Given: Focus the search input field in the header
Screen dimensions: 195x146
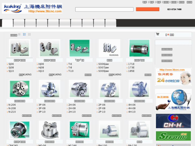Looking at the screenshot, I should (104, 9).
